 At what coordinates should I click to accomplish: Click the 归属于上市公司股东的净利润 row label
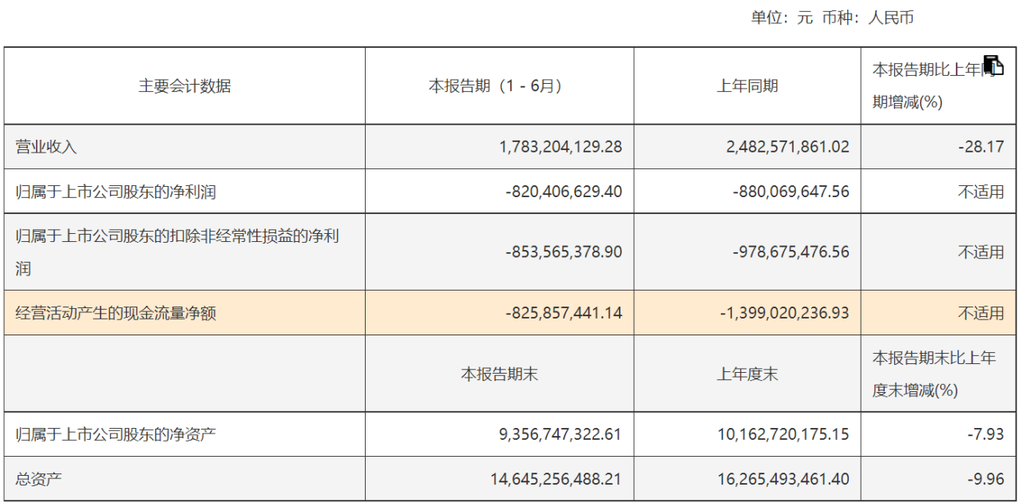(x=116, y=192)
